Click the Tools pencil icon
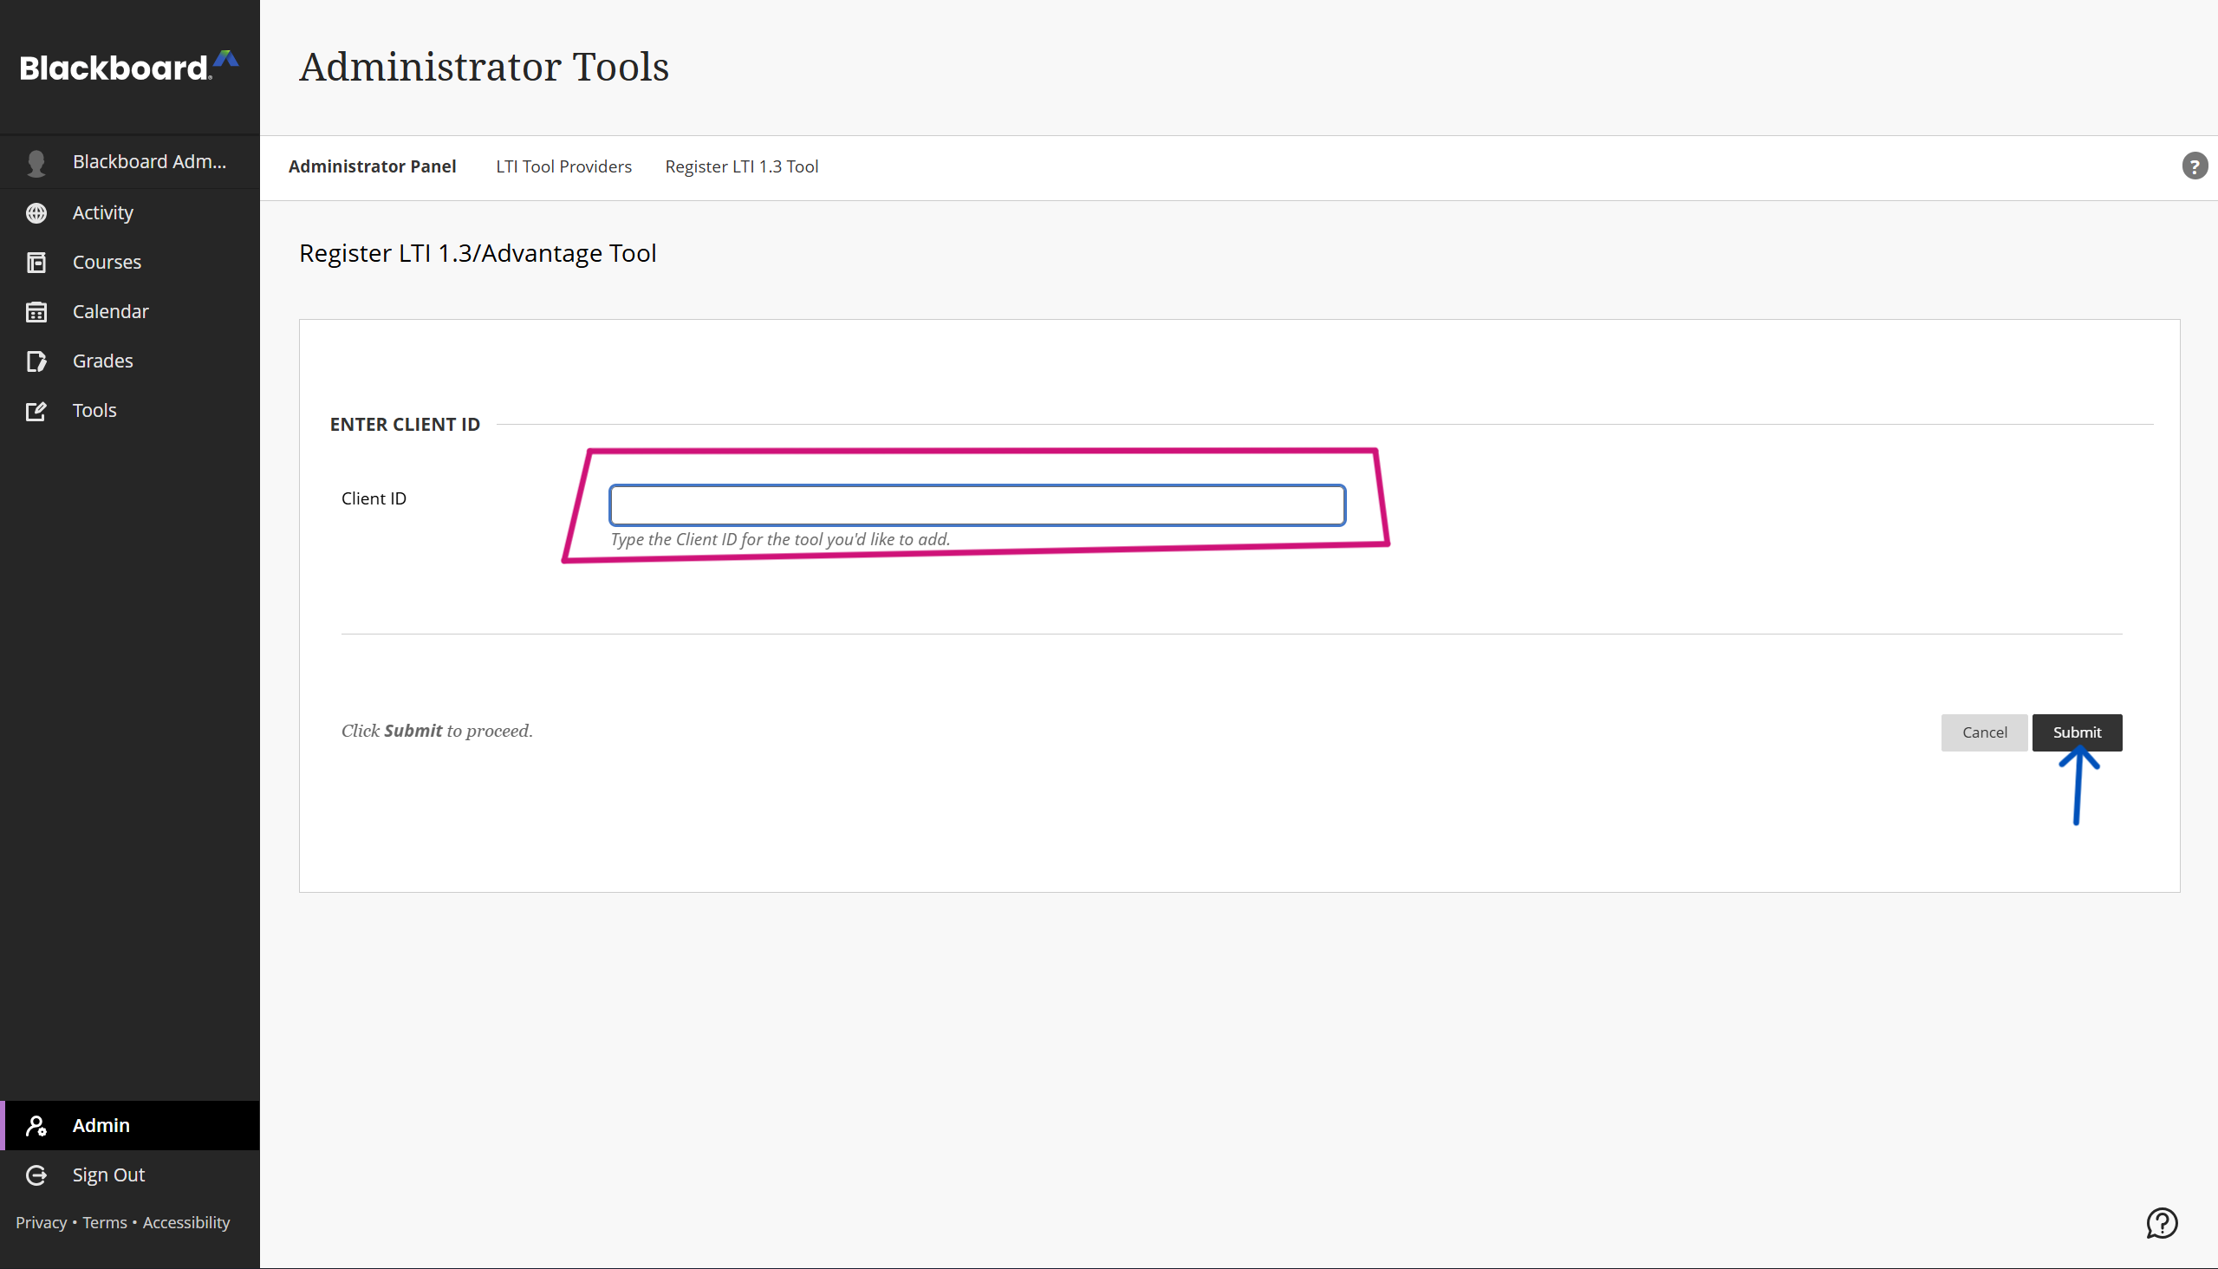The image size is (2218, 1269). tap(36, 411)
